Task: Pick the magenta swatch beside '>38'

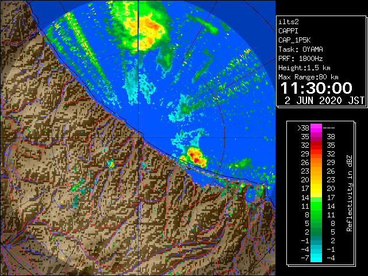Action: 316,128
